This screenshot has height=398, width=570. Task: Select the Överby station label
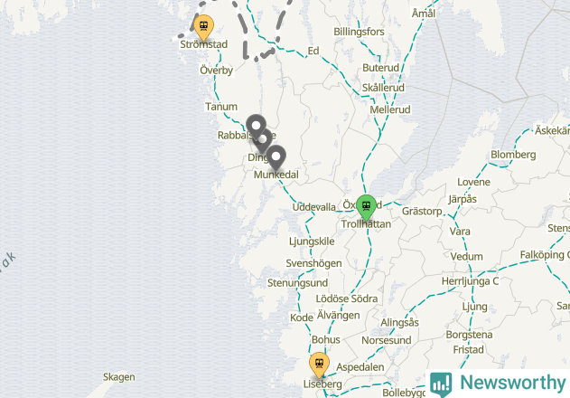[216, 70]
